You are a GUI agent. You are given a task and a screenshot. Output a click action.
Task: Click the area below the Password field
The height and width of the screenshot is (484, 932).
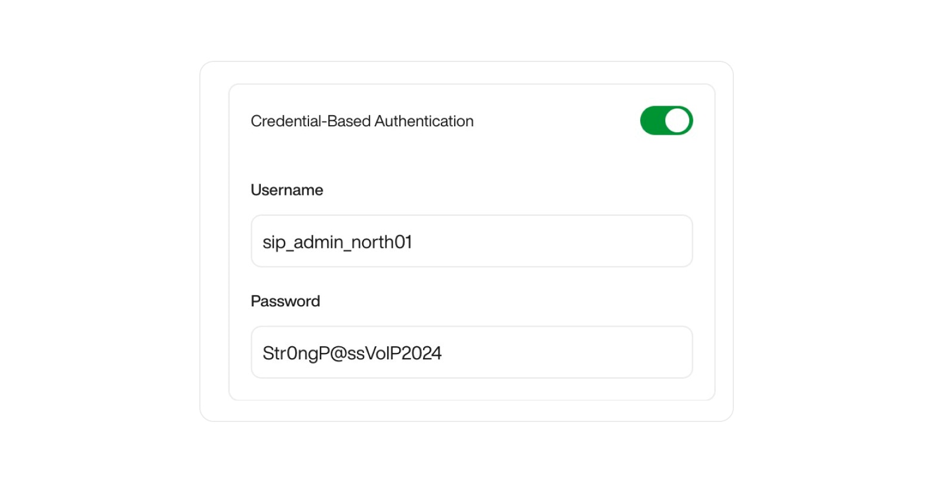(x=471, y=387)
